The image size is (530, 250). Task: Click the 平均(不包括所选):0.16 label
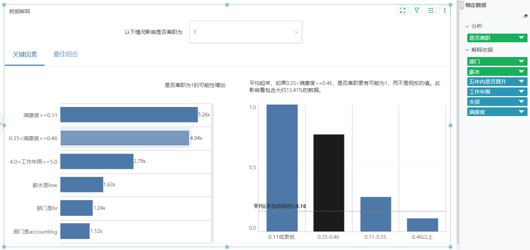click(x=280, y=206)
